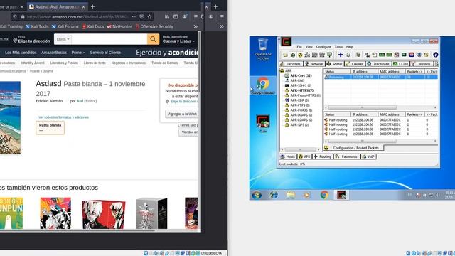Click Los Más Vendidos in Amazon nav

pos(21,53)
